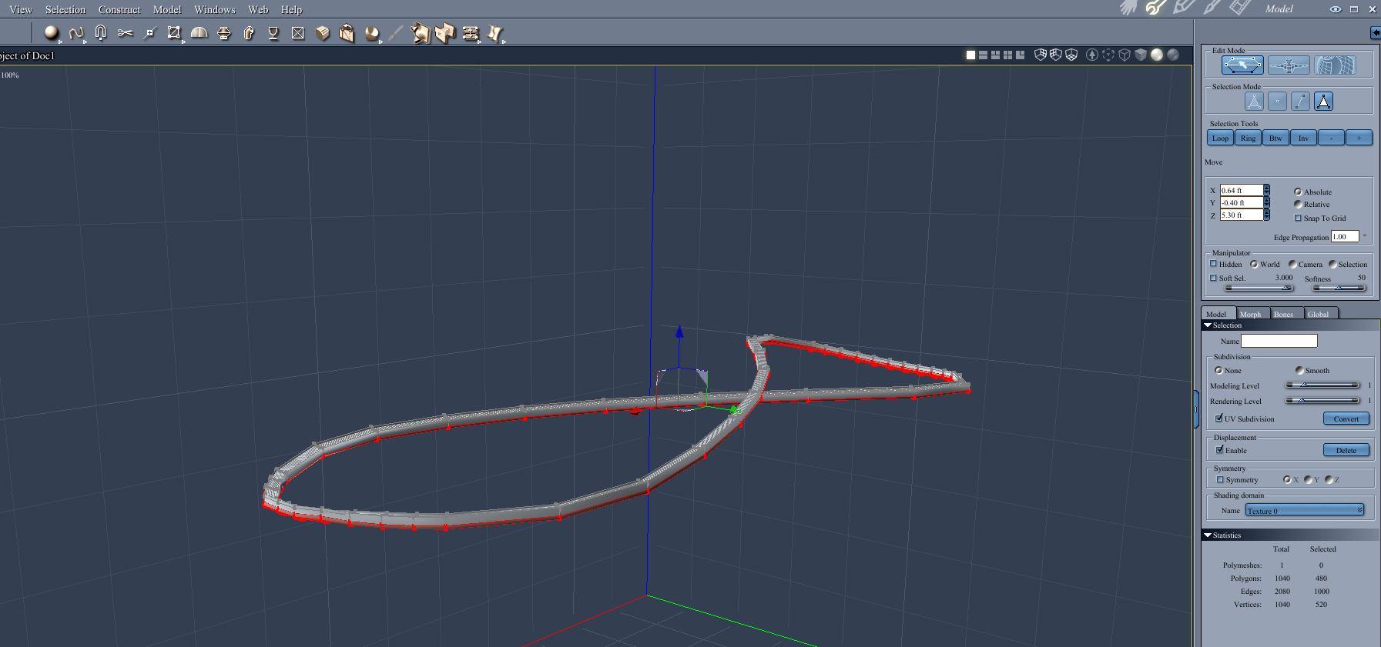Select the add point tool
The image size is (1381, 647).
coord(149,33)
